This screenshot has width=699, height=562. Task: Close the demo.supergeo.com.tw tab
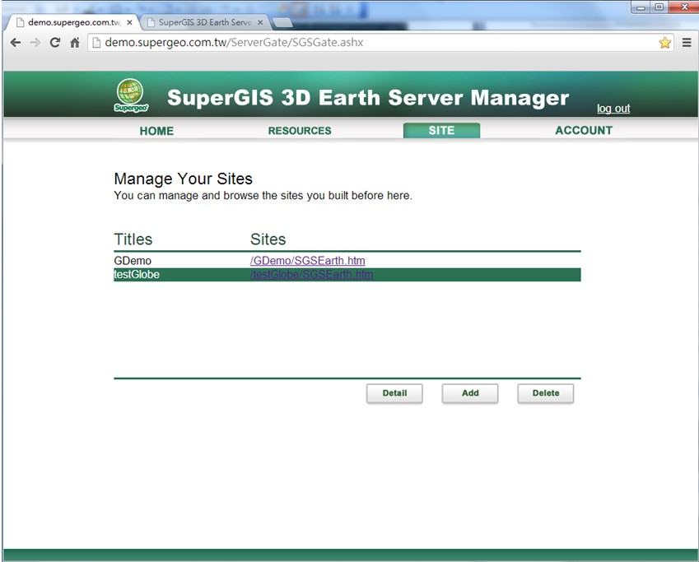pos(129,22)
